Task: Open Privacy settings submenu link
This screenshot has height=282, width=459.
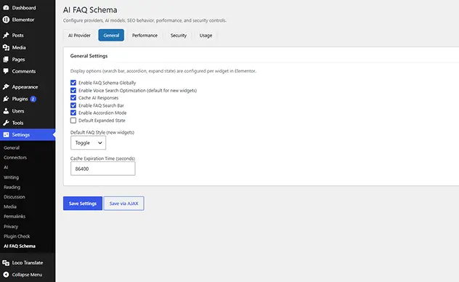Action: [x=11, y=227]
